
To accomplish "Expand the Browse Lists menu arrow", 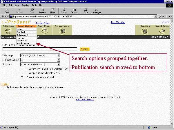I will (68, 26).
